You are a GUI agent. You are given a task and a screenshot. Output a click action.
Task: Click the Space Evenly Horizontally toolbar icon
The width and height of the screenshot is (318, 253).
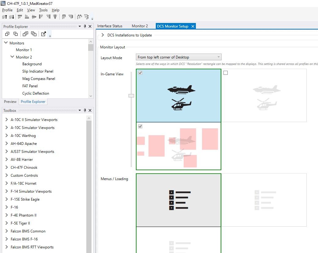point(80,17)
